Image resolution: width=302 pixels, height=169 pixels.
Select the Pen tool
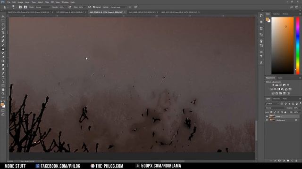(3, 73)
